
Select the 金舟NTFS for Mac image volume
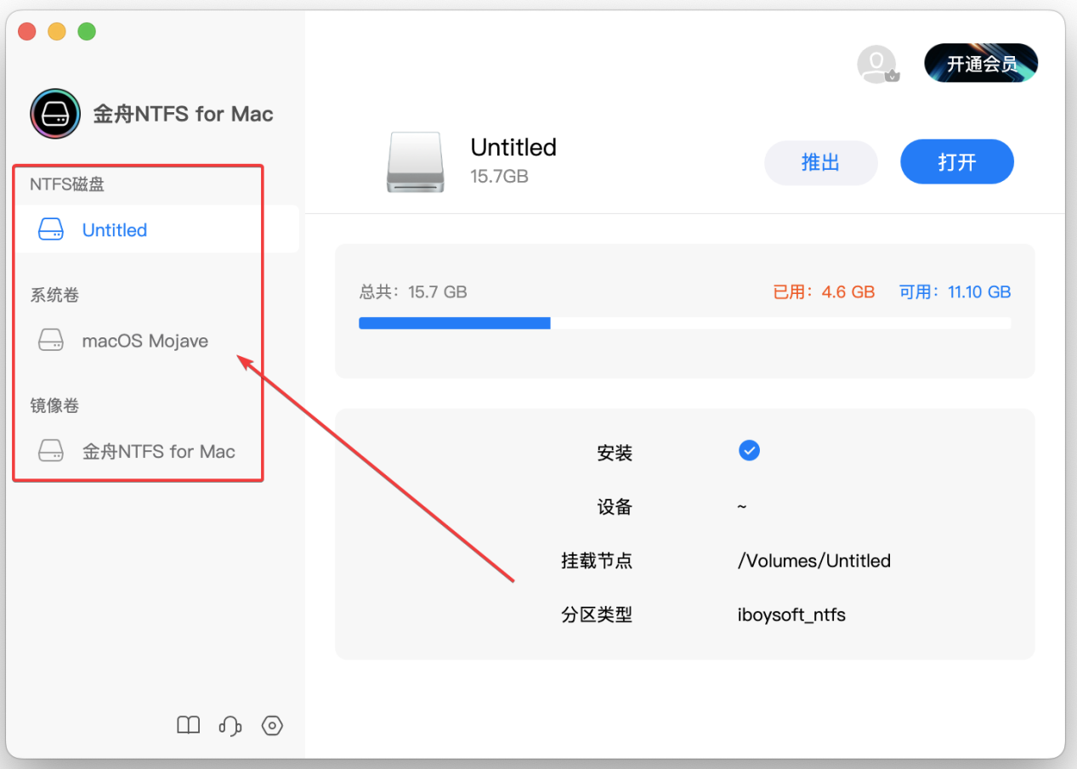click(157, 451)
